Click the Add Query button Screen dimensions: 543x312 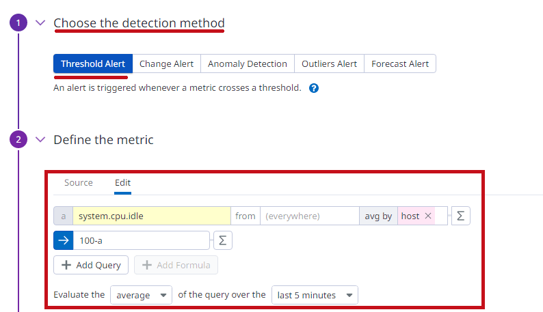[x=91, y=265]
